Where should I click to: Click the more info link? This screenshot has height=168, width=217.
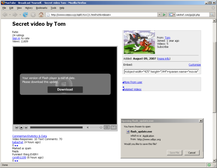[164, 59]
